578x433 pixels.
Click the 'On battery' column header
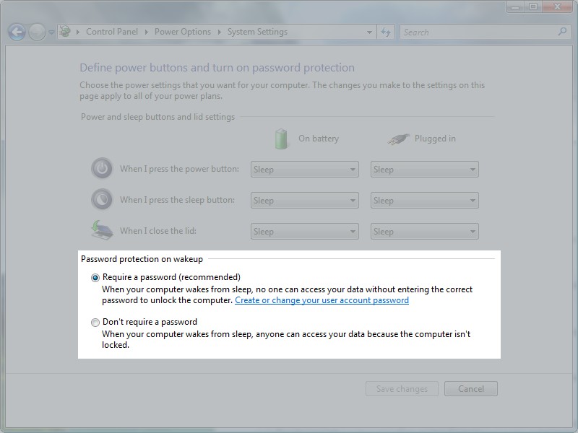click(x=319, y=139)
